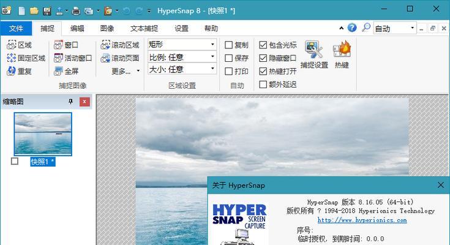Uncheck 隐藏窗口 hide window
Image resolution: width=450 pixels, height=245 pixels.
[263, 58]
